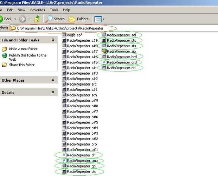Select the RadioRepeater.sol file icon
The width and height of the screenshot is (218, 176).
tap(104, 35)
